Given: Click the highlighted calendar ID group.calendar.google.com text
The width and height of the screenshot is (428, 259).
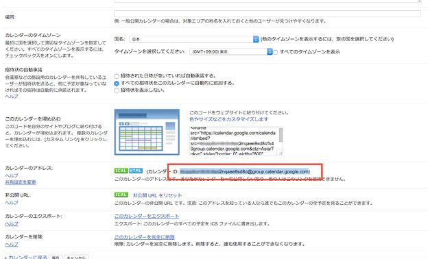Looking at the screenshot, I should [244, 171].
